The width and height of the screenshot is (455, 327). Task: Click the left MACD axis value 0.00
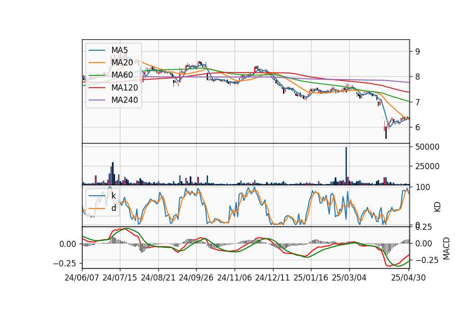68,244
